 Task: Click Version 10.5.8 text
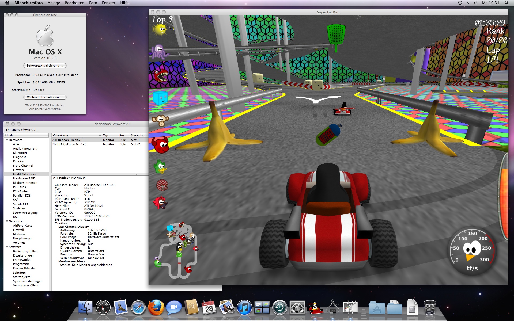click(x=45, y=58)
